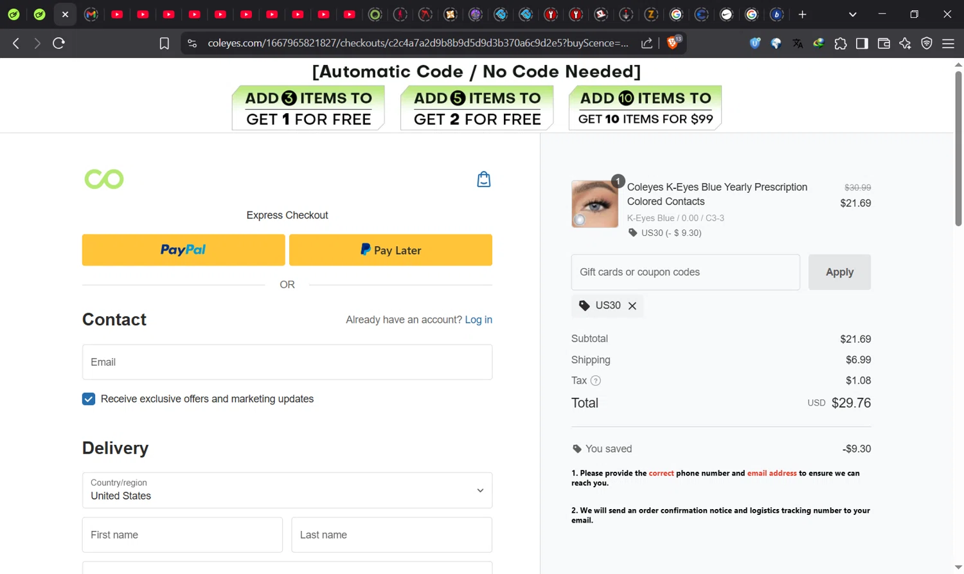The width and height of the screenshot is (964, 574).
Task: Click the total amount $29.76
Action: coord(851,403)
